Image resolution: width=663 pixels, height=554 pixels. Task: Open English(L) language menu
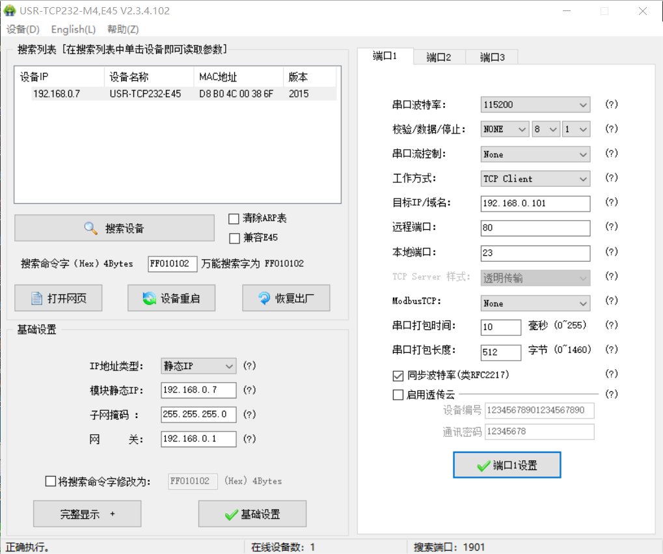(x=73, y=29)
